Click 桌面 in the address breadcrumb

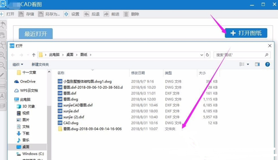click(70, 55)
